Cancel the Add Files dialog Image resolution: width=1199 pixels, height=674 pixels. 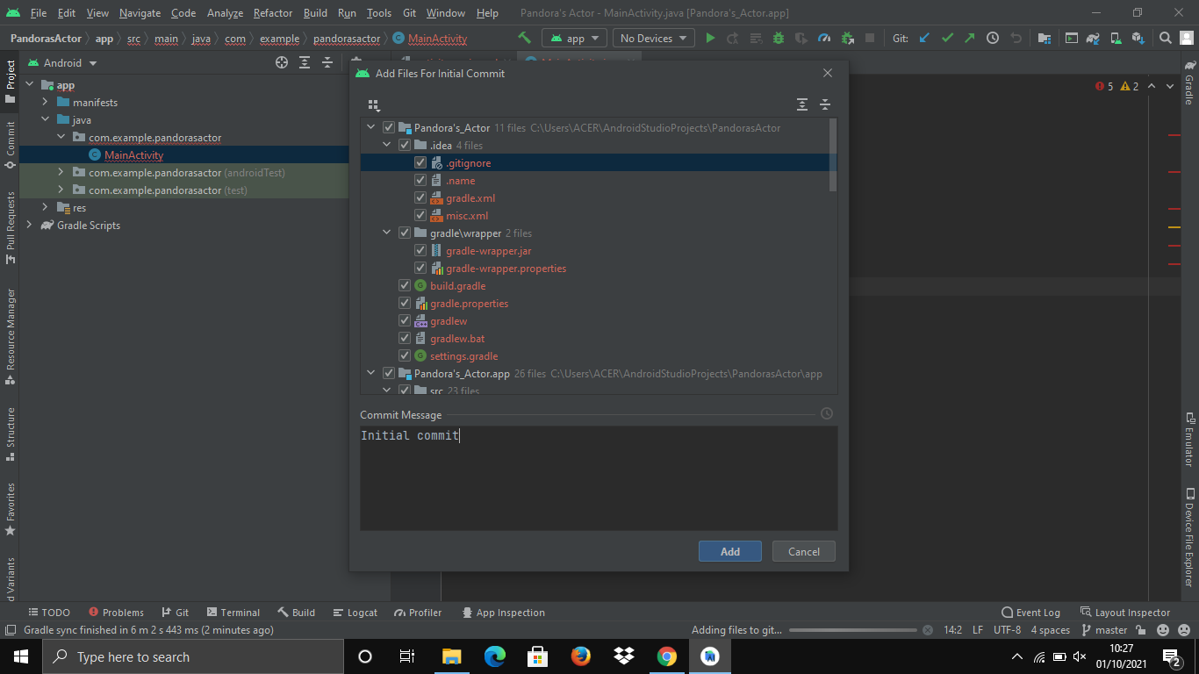click(x=803, y=551)
